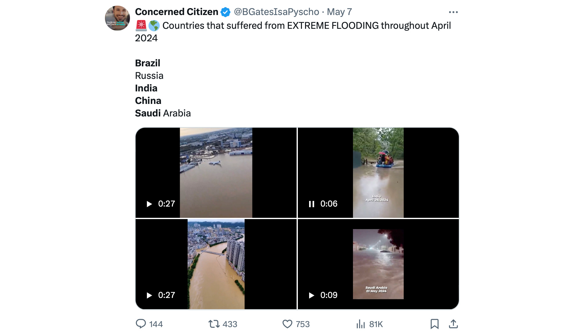565x333 pixels.
Task: Click the tweet text about EXTREME FLOODING
Action: [x=306, y=26]
